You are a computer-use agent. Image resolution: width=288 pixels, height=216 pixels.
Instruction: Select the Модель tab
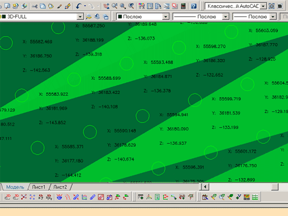click(x=15, y=187)
